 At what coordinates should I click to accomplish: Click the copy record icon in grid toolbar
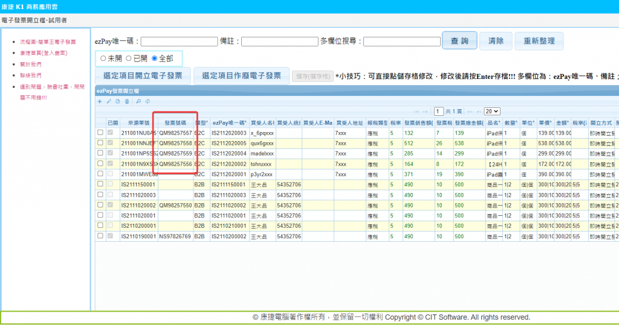click(118, 101)
